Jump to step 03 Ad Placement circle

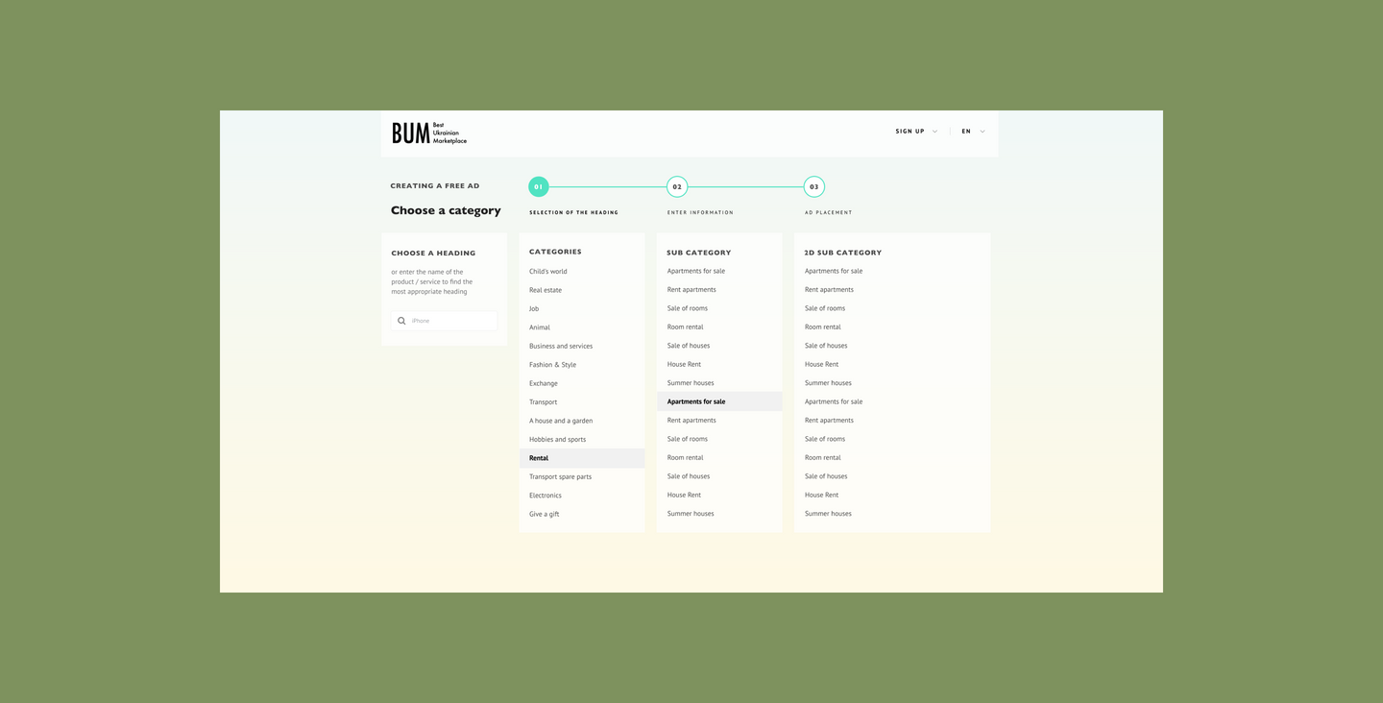click(x=814, y=186)
